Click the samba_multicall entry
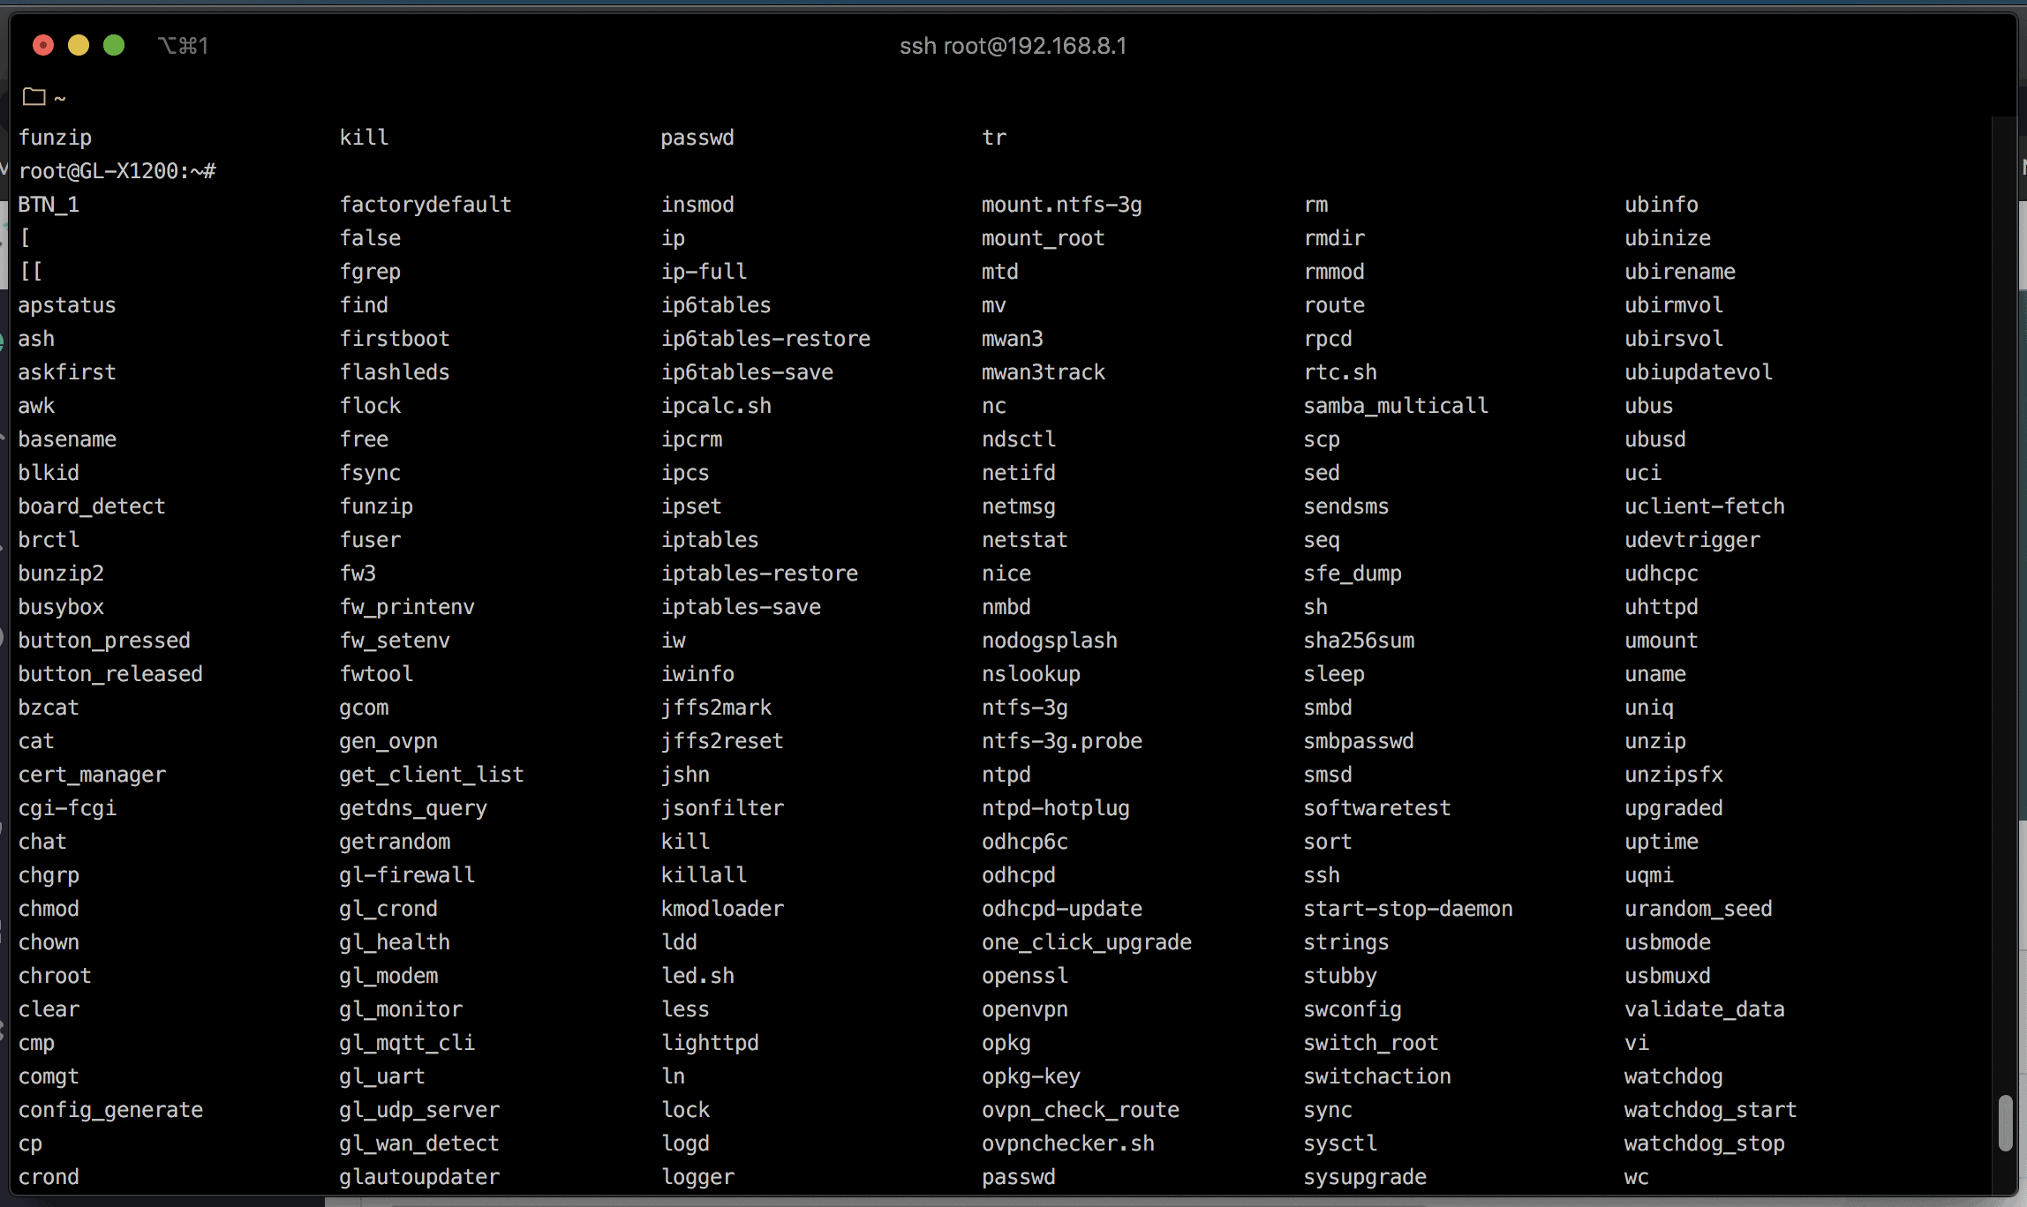This screenshot has height=1207, width=2027. (1395, 406)
